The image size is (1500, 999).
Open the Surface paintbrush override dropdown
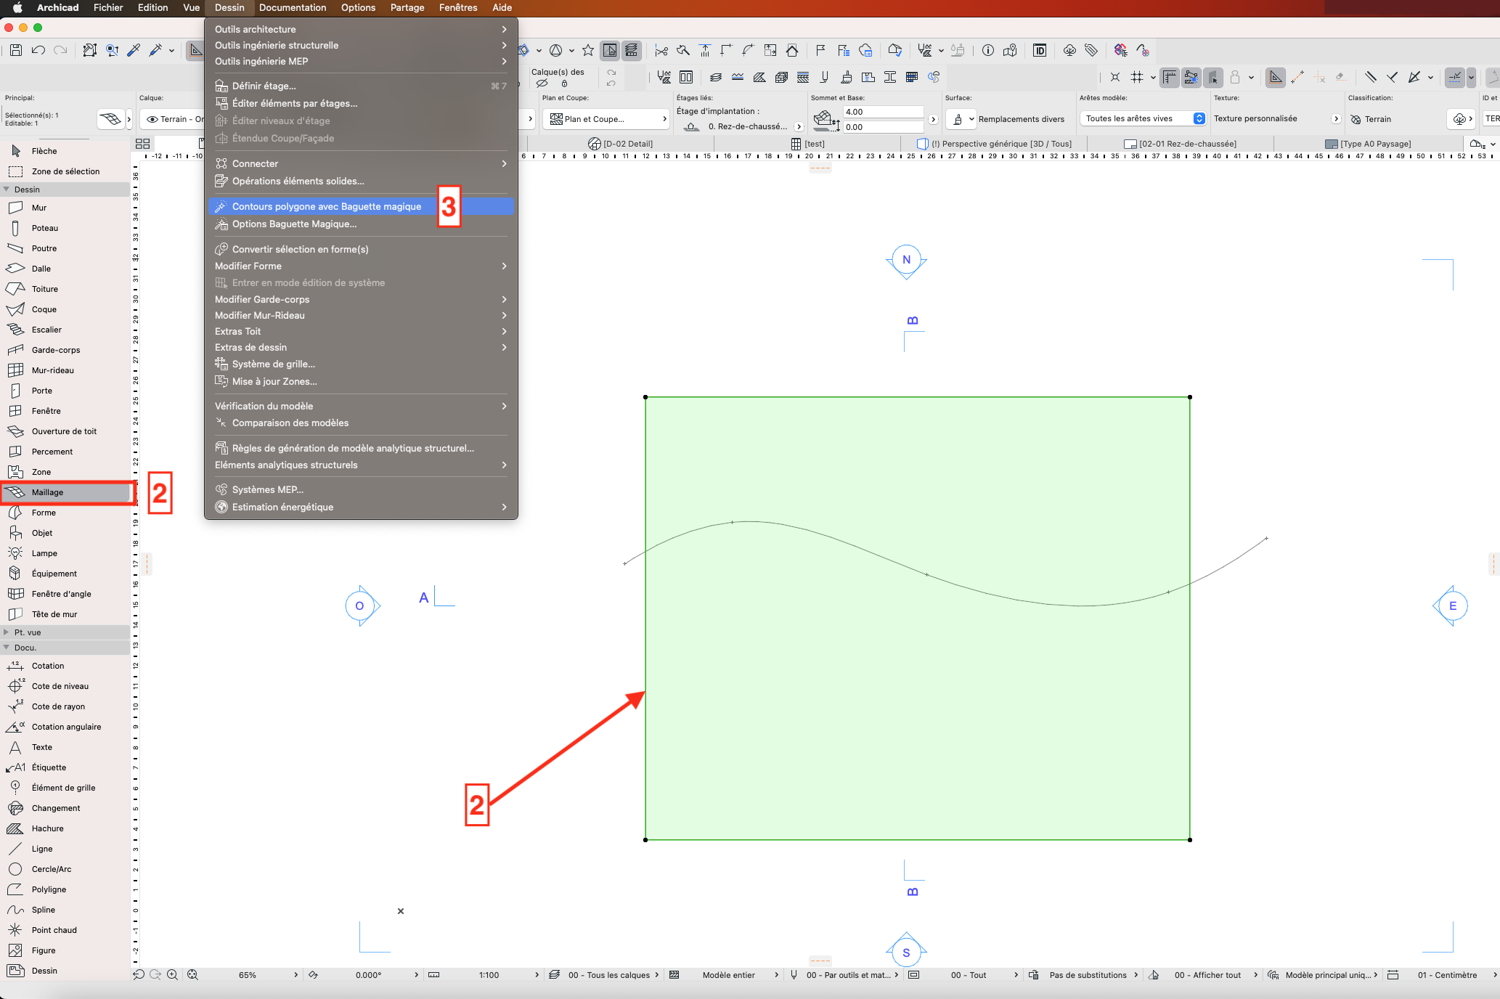[x=962, y=119]
